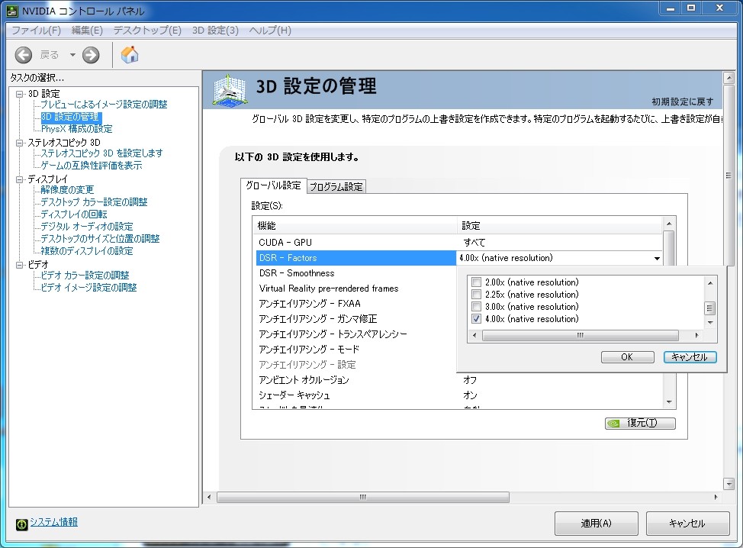Select アンチエイリアシング - ガンマ修正 row
Image resolution: width=743 pixels, height=548 pixels.
click(355, 319)
